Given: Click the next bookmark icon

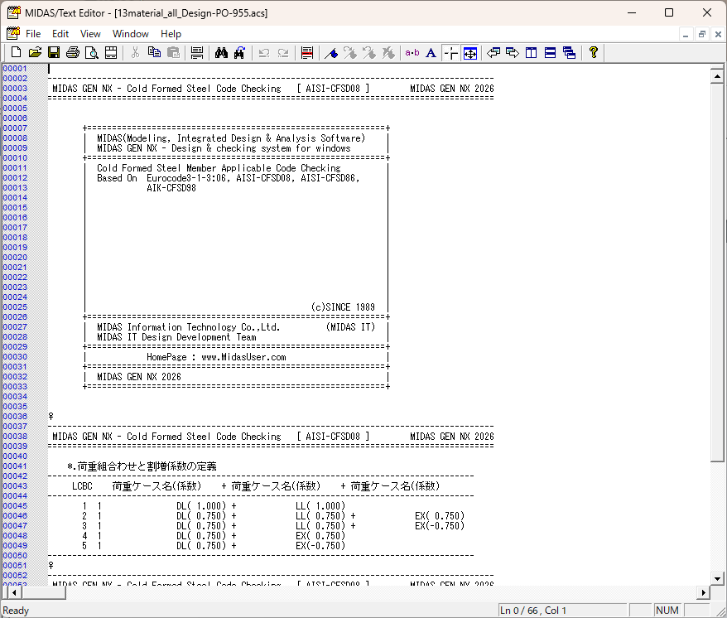Looking at the screenshot, I should point(350,53).
